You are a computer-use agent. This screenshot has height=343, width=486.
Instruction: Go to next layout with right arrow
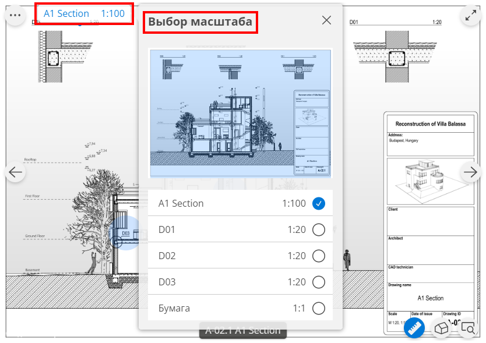(470, 172)
